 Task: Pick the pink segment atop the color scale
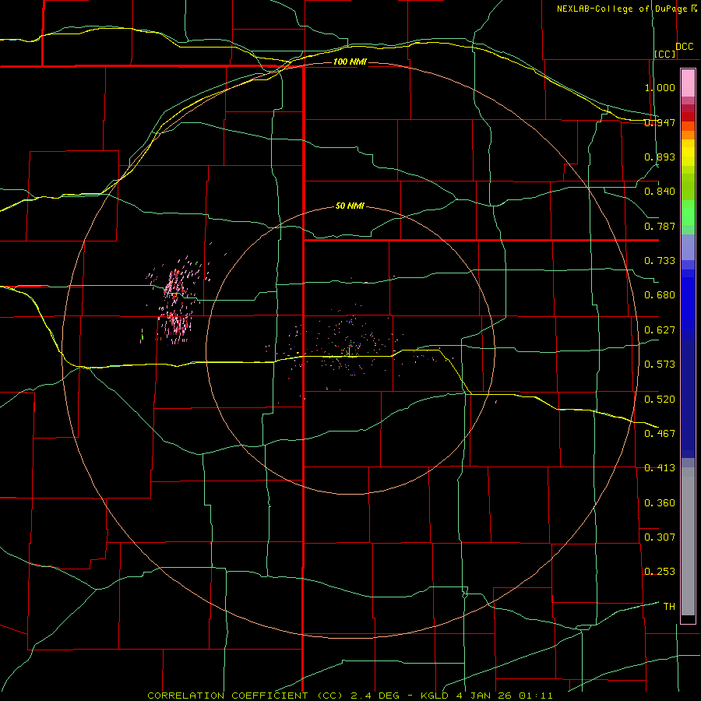click(x=688, y=83)
